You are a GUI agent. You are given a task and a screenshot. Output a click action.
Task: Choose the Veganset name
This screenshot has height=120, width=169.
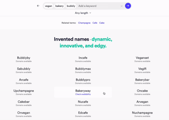[x=142, y=58]
